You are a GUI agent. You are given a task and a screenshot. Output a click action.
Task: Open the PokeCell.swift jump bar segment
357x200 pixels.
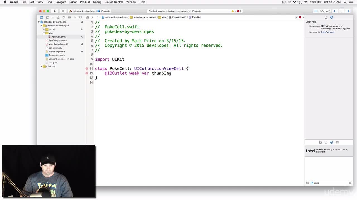point(178,17)
